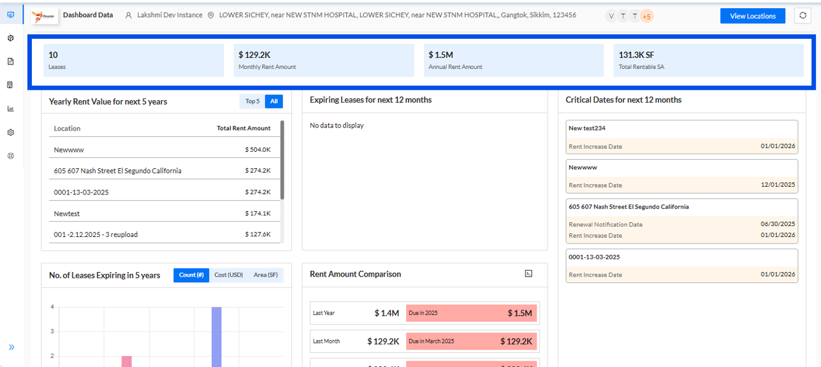Click Lakshmi Dev Instance name
The image size is (821, 367).
click(x=170, y=15)
